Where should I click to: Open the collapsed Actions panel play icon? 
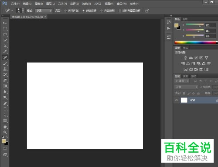pyautogui.click(x=169, y=28)
